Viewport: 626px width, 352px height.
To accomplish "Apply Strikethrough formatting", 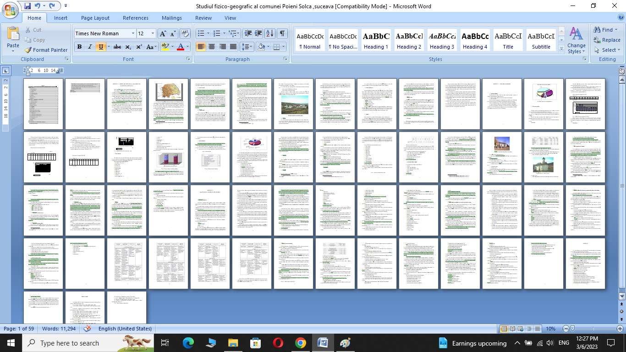I will pyautogui.click(x=117, y=47).
